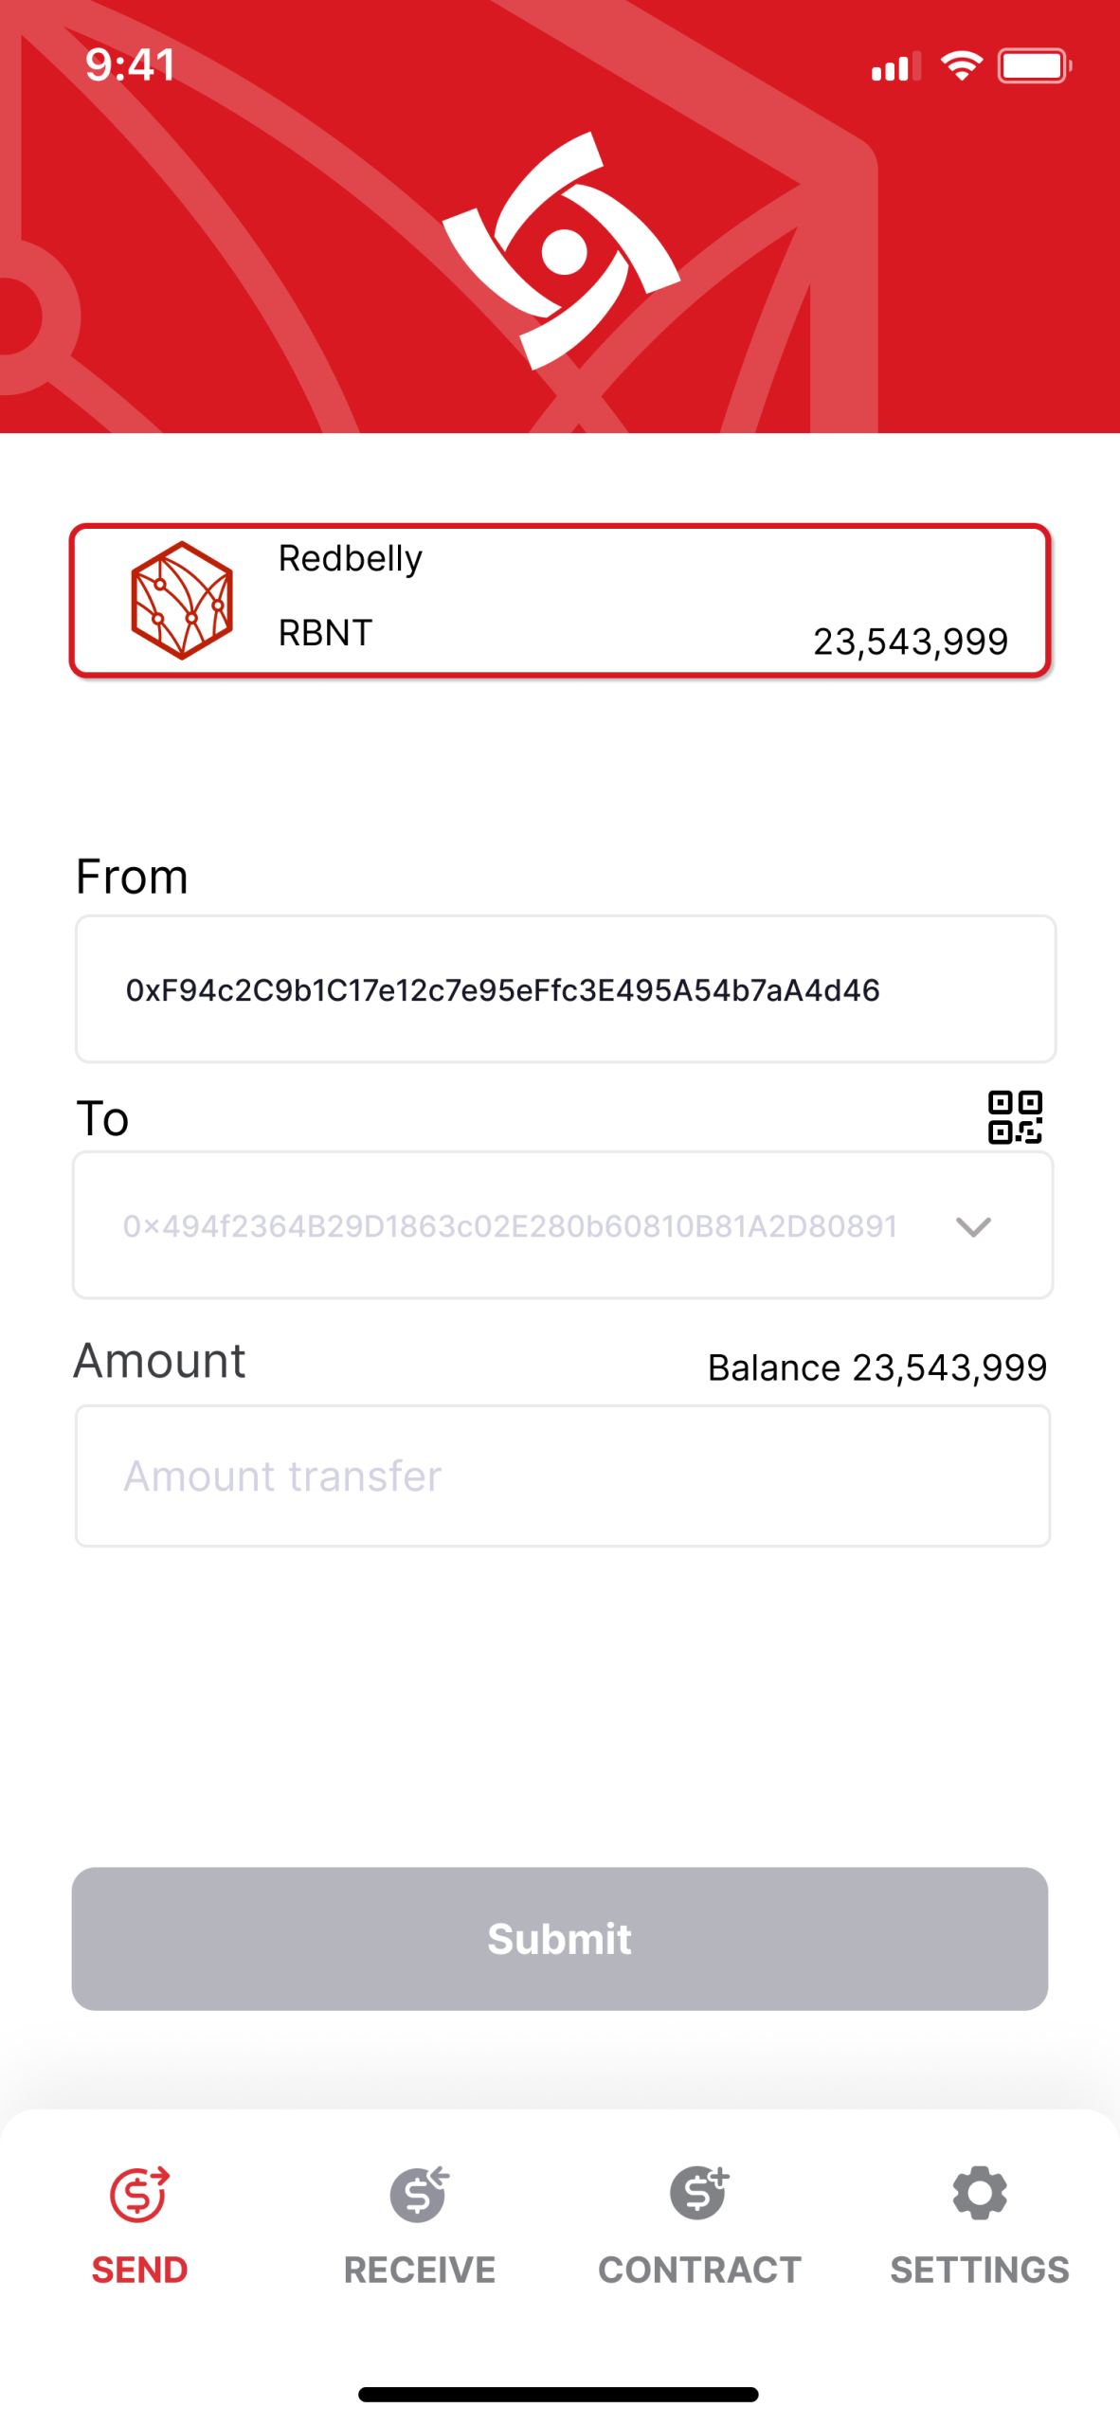Open the To recipient address combo box
Image resolution: width=1120 pixels, height=2426 pixels.
[563, 1224]
